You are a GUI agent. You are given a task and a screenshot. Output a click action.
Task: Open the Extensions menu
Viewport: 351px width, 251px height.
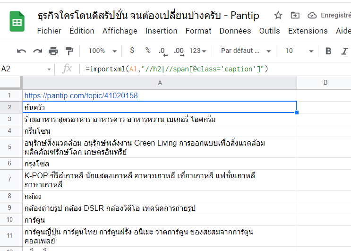click(308, 31)
